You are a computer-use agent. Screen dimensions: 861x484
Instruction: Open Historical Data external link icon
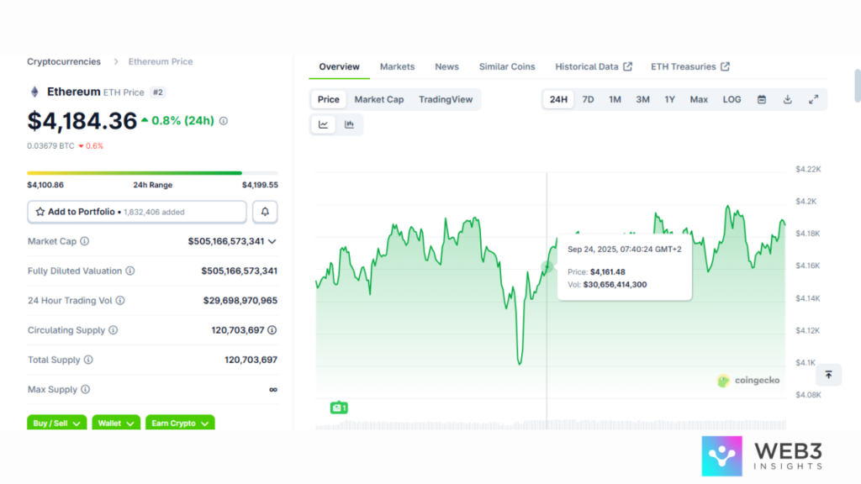pyautogui.click(x=627, y=66)
